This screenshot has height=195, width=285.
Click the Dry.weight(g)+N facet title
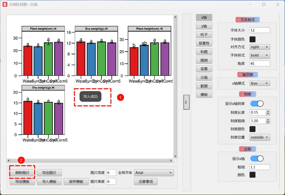point(96,29)
